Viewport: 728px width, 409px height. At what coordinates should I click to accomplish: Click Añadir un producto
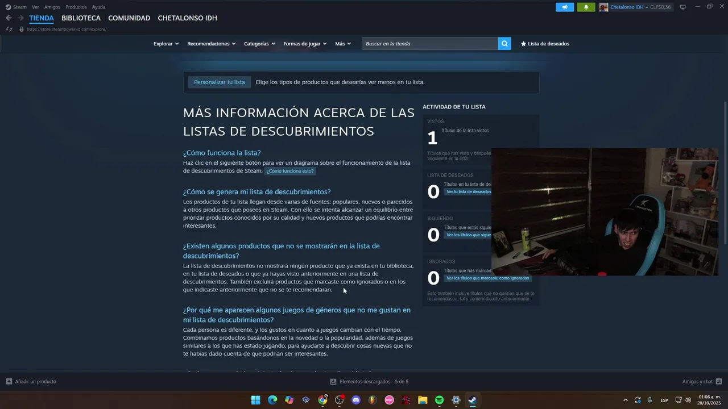pos(36,382)
